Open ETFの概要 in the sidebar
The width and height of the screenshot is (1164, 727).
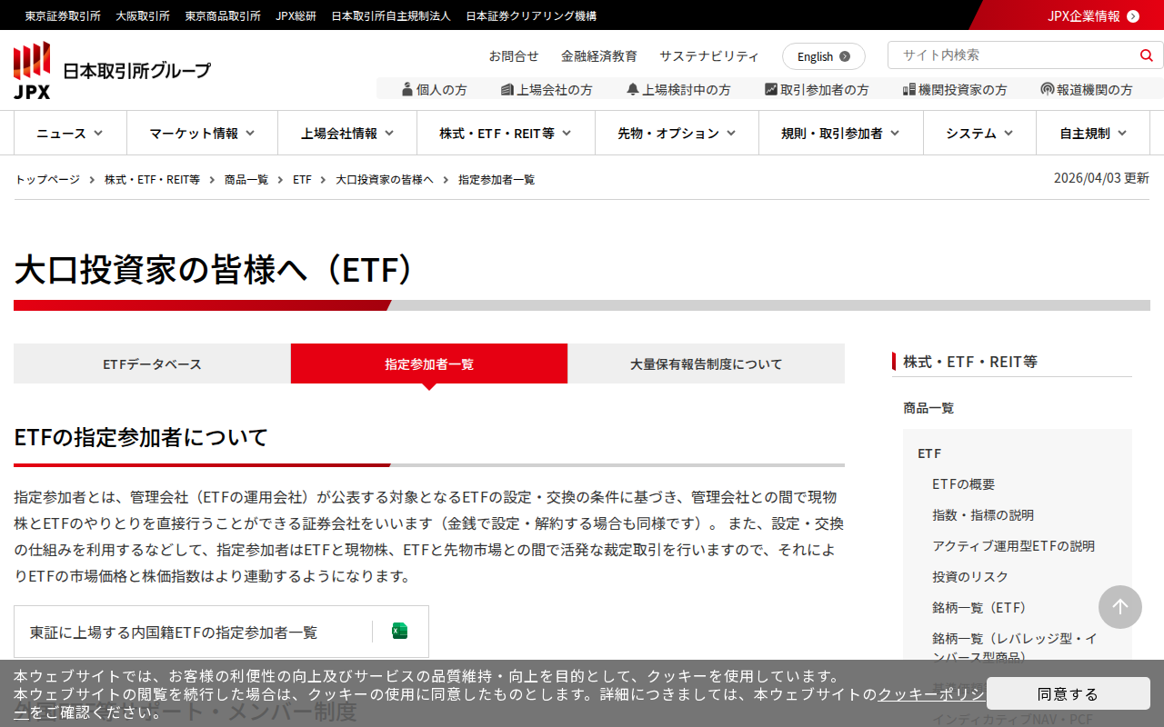964,484
